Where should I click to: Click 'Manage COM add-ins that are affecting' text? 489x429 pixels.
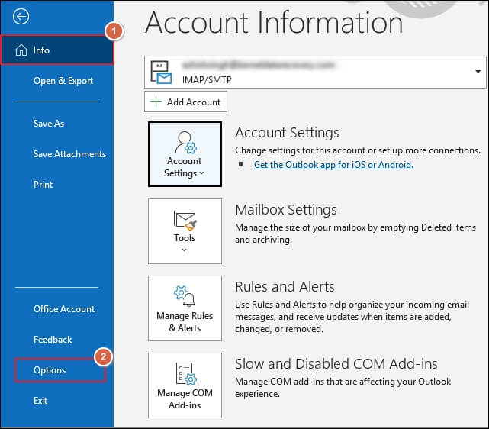343,388
